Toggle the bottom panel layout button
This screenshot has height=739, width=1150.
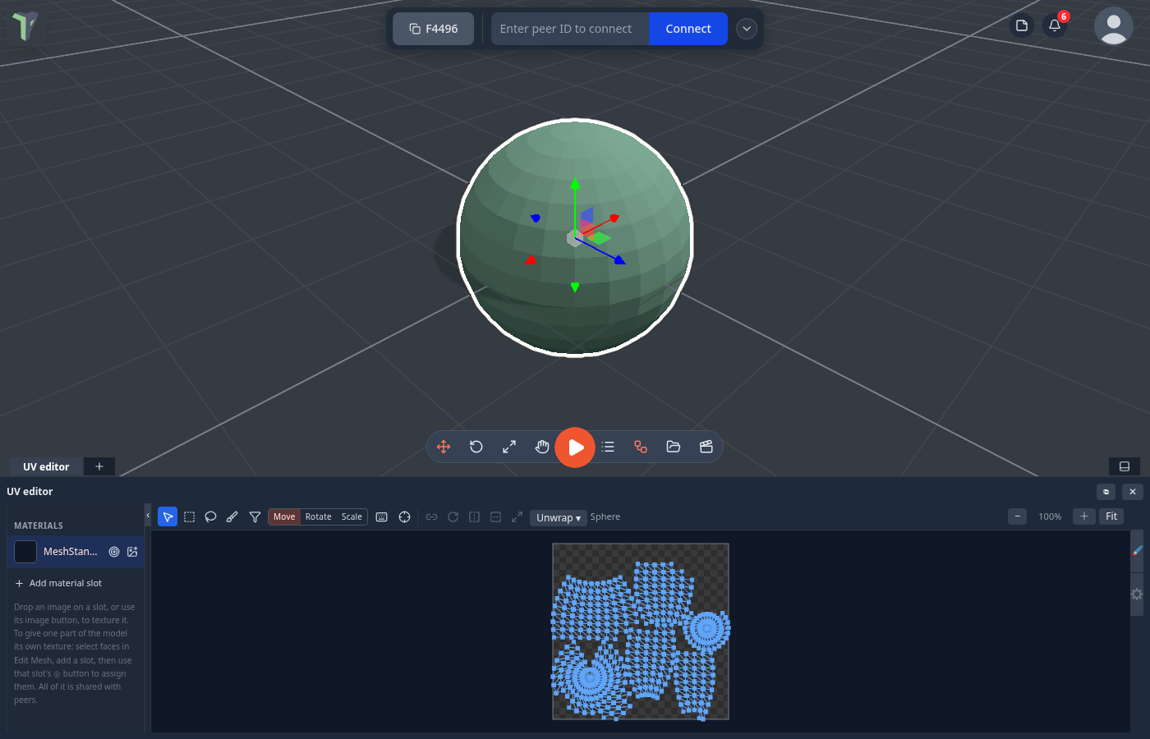[x=1125, y=466]
